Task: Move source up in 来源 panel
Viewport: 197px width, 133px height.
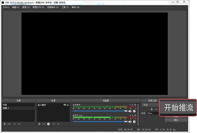Action: point(54,124)
